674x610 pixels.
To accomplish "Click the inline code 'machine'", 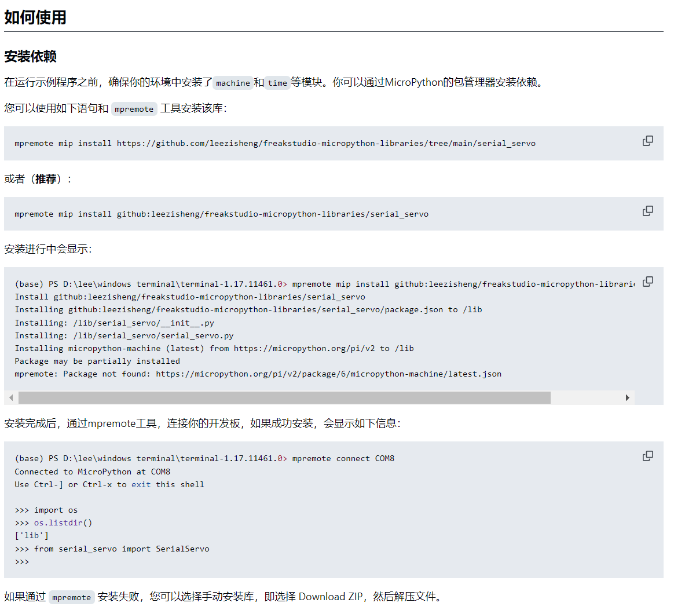I will (x=233, y=83).
